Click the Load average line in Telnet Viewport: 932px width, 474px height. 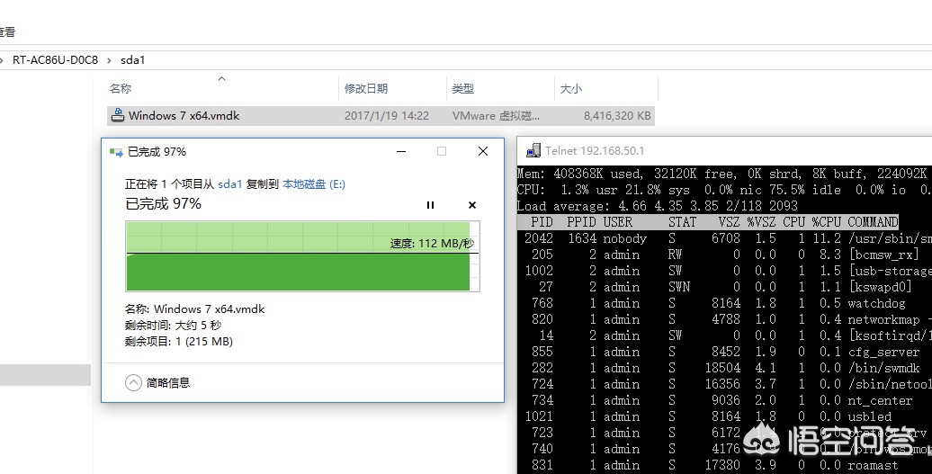(657, 206)
